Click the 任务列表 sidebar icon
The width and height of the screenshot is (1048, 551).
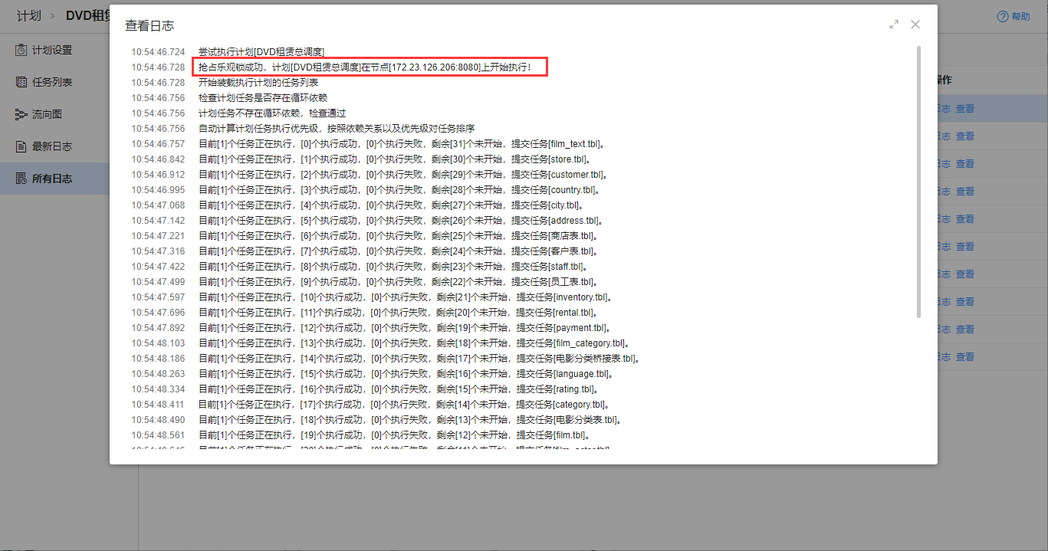click(21, 82)
